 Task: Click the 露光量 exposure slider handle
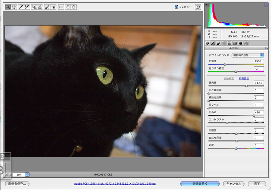247,86
